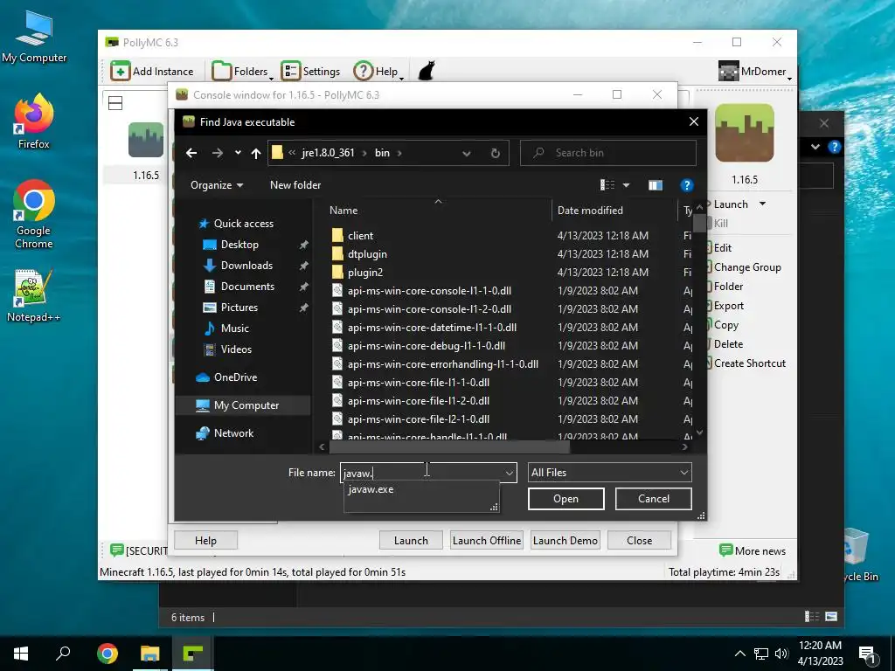This screenshot has width=895, height=671.
Task: Click Help in the console window
Action: 205,540
